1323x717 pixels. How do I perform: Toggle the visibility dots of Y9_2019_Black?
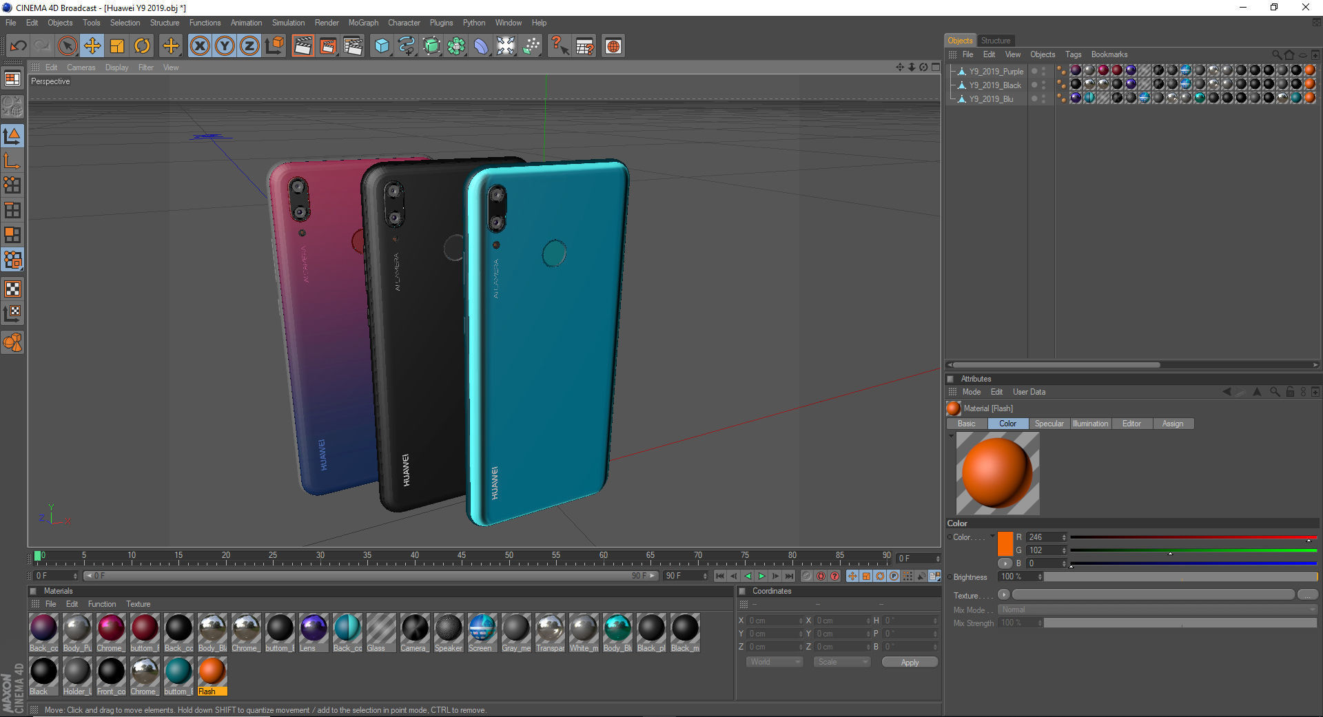tap(1043, 85)
